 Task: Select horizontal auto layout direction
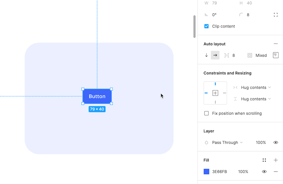(215, 55)
